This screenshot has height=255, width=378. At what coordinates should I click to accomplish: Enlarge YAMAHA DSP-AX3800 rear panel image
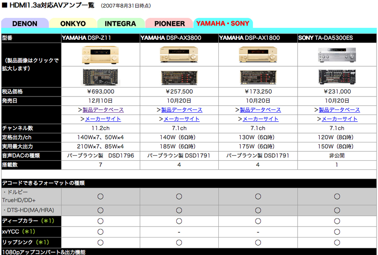tap(179, 77)
